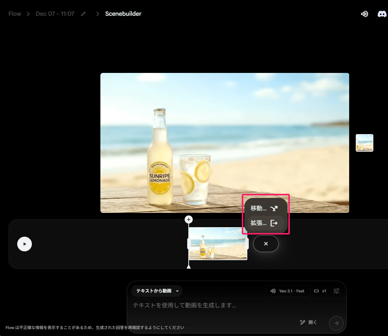Open the Dec 07 - 11:07 project breadcrumb
Viewport: 388px width, 336px height.
pos(55,14)
